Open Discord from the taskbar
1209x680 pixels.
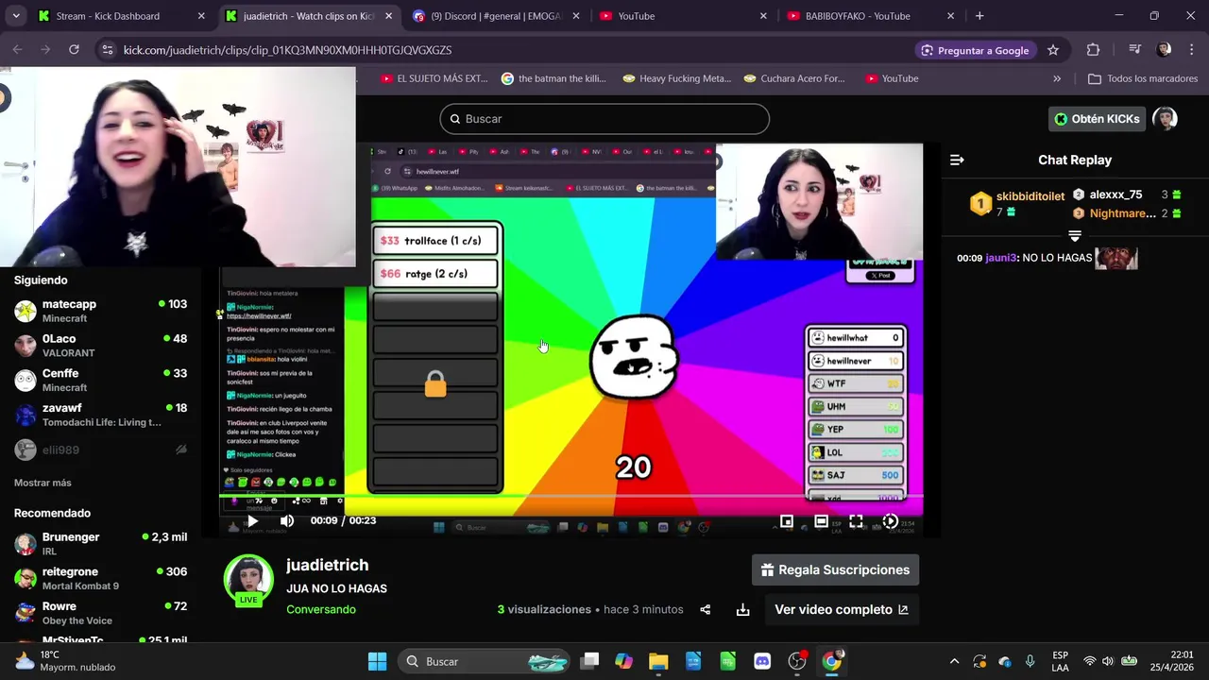point(762,661)
